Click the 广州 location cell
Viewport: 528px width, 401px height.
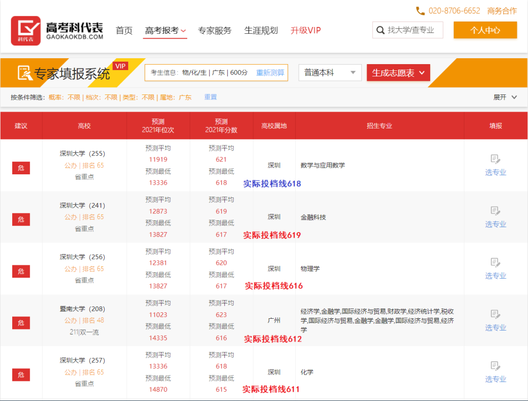[x=274, y=320]
